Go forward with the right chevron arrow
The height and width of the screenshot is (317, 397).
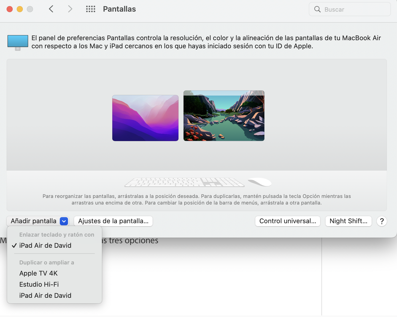pyautogui.click(x=70, y=9)
